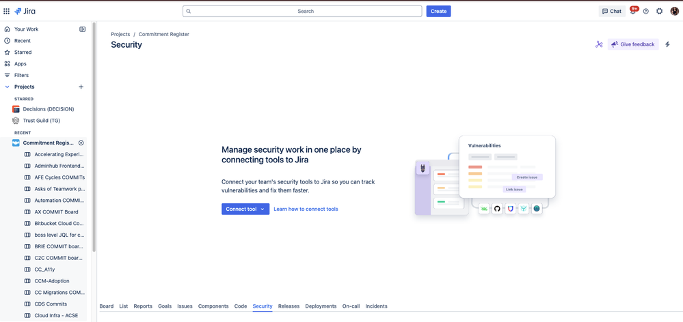Screen dimensions: 683x322
Task: Select the Security tab
Action: (263, 306)
